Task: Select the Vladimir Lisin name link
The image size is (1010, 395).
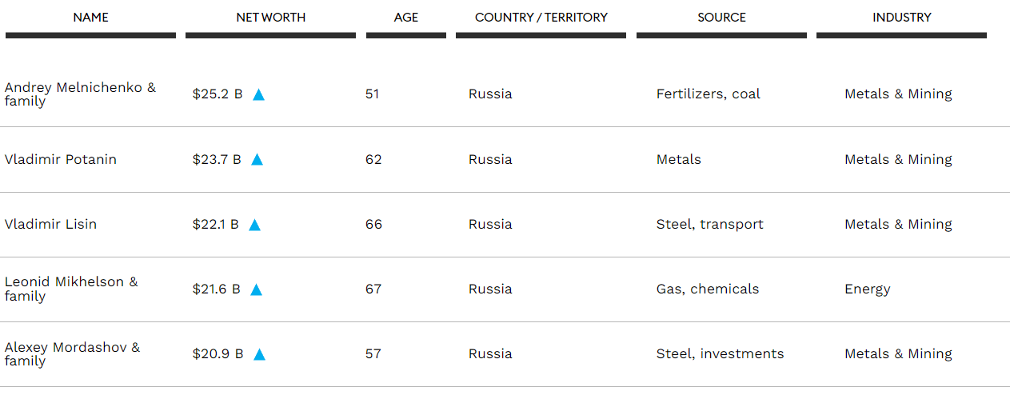Action: pos(50,224)
